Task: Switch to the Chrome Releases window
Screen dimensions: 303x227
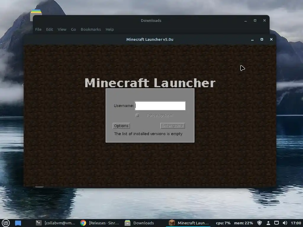Action: click(100, 223)
